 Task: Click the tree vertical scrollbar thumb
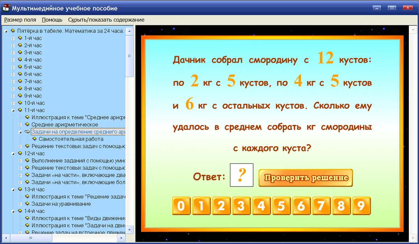(x=130, y=56)
